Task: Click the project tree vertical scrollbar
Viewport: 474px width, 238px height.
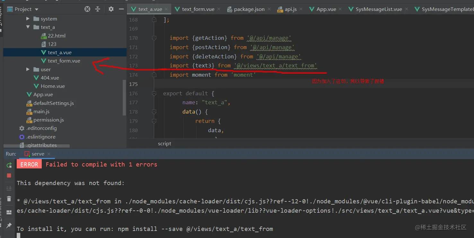Action: [124, 98]
